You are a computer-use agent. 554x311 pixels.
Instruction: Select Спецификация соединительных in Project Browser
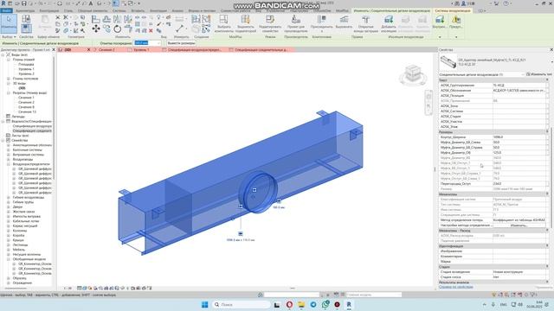click(x=32, y=130)
